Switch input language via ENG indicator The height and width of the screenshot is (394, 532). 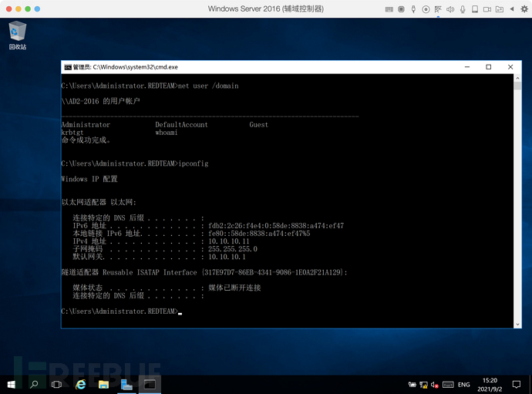pyautogui.click(x=464, y=385)
